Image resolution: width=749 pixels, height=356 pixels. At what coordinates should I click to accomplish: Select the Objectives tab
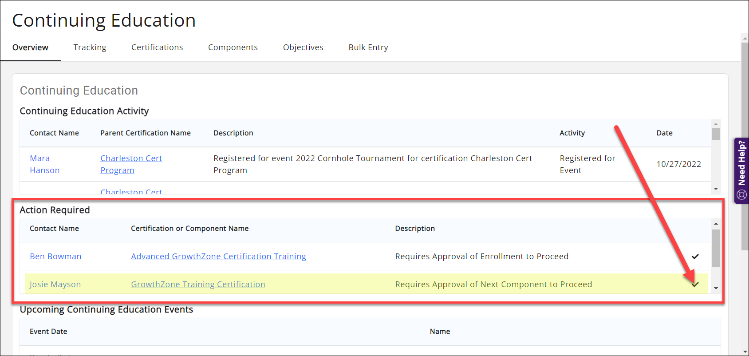point(303,47)
